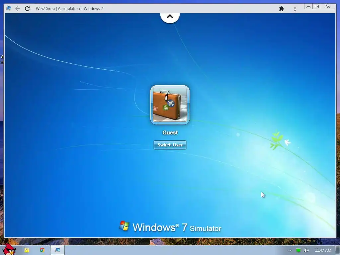Collapse the top chevron-up panel handle

(170, 17)
